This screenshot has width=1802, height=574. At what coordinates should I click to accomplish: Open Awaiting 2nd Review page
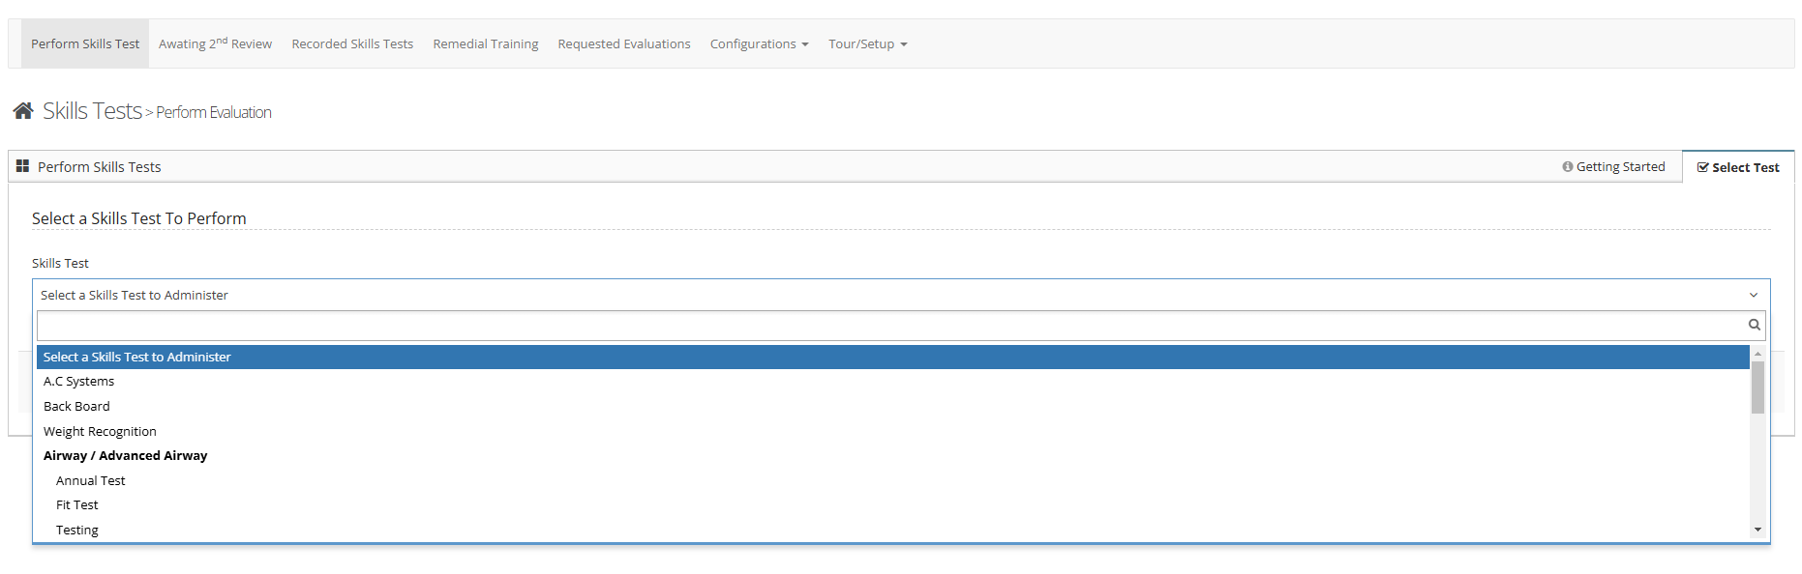[215, 44]
